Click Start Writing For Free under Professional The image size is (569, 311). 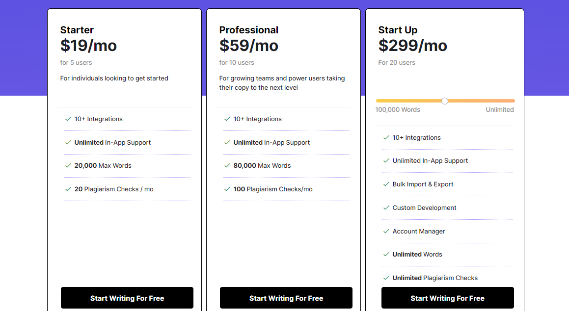pyautogui.click(x=286, y=298)
